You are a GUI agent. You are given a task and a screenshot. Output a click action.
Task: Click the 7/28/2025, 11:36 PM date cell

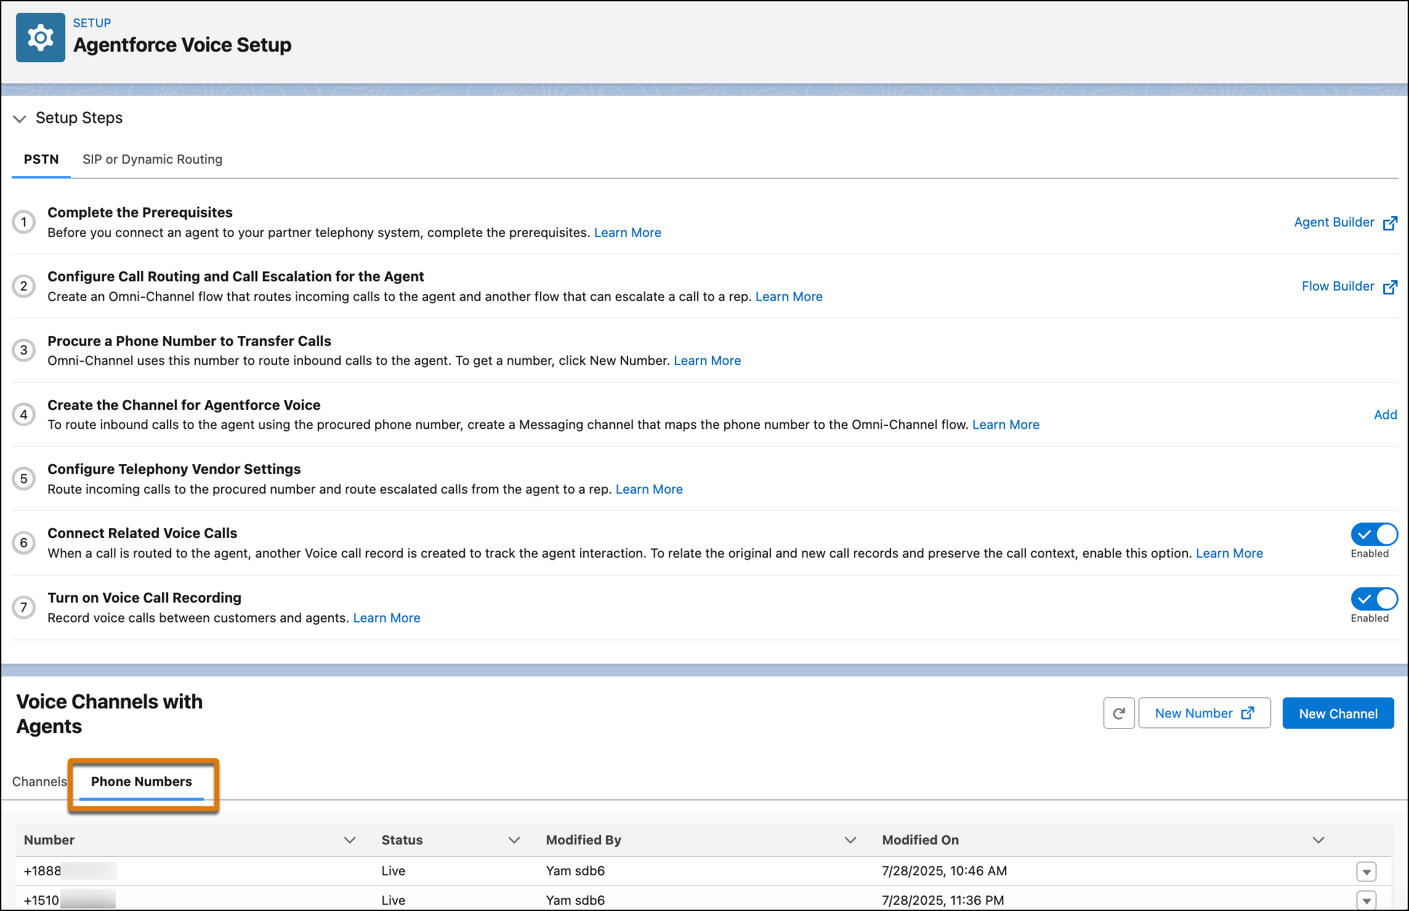pos(943,901)
